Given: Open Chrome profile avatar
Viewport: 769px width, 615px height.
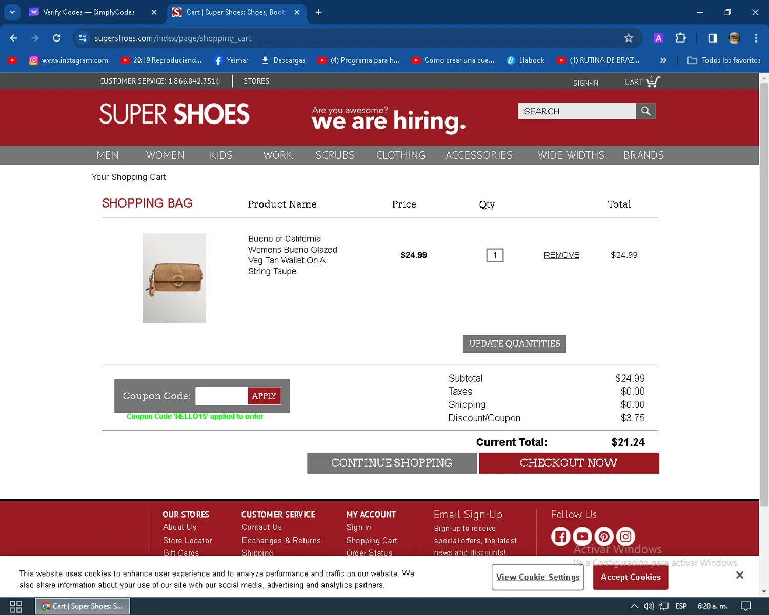Looking at the screenshot, I should pyautogui.click(x=734, y=38).
